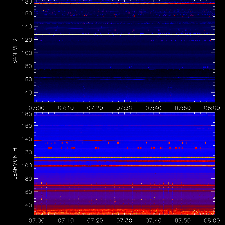
Task: Click the 08:00 time label under the Learmonth plot
Action: pyautogui.click(x=212, y=220)
